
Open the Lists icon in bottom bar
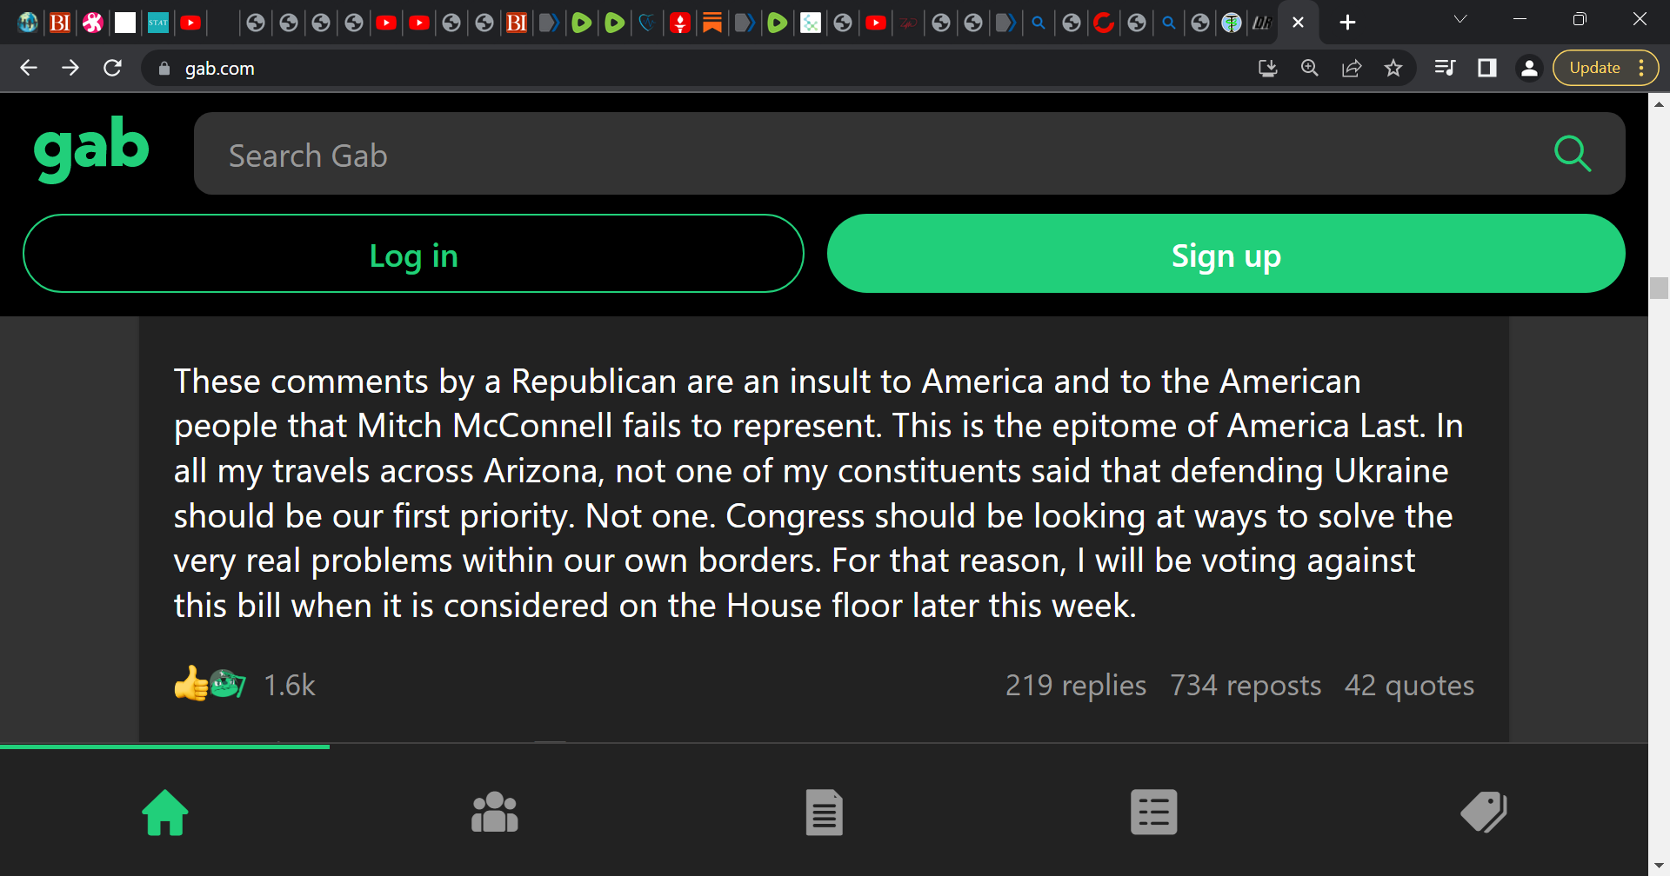click(x=1153, y=813)
